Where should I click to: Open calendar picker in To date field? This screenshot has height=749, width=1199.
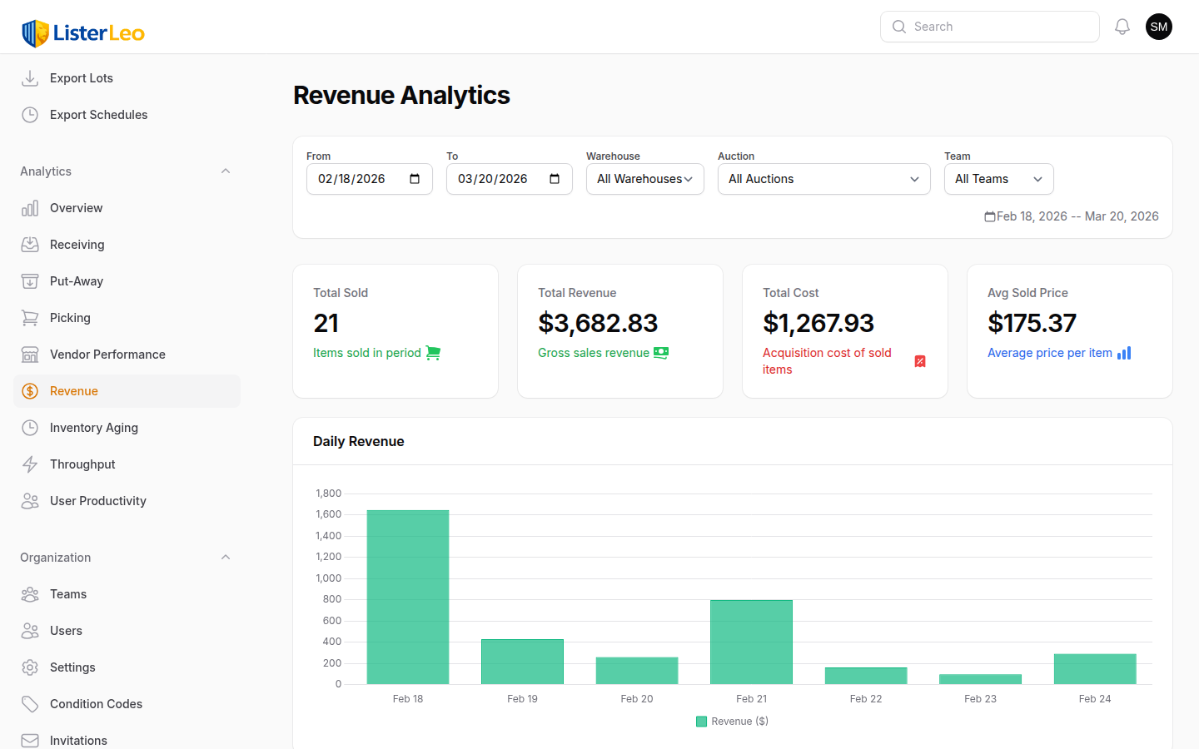(555, 179)
